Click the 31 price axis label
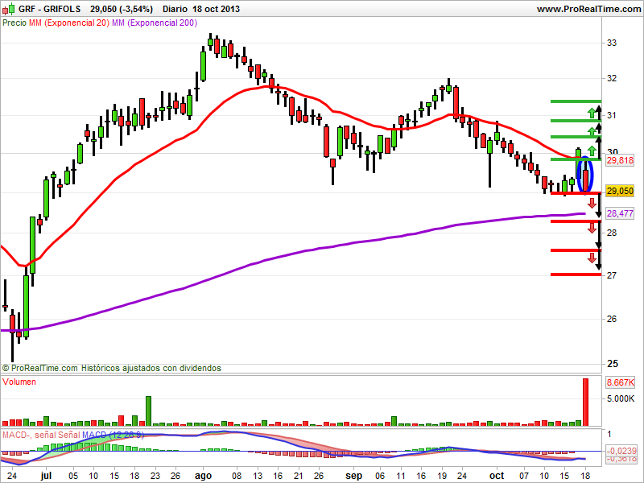644x483 pixels. 612,115
